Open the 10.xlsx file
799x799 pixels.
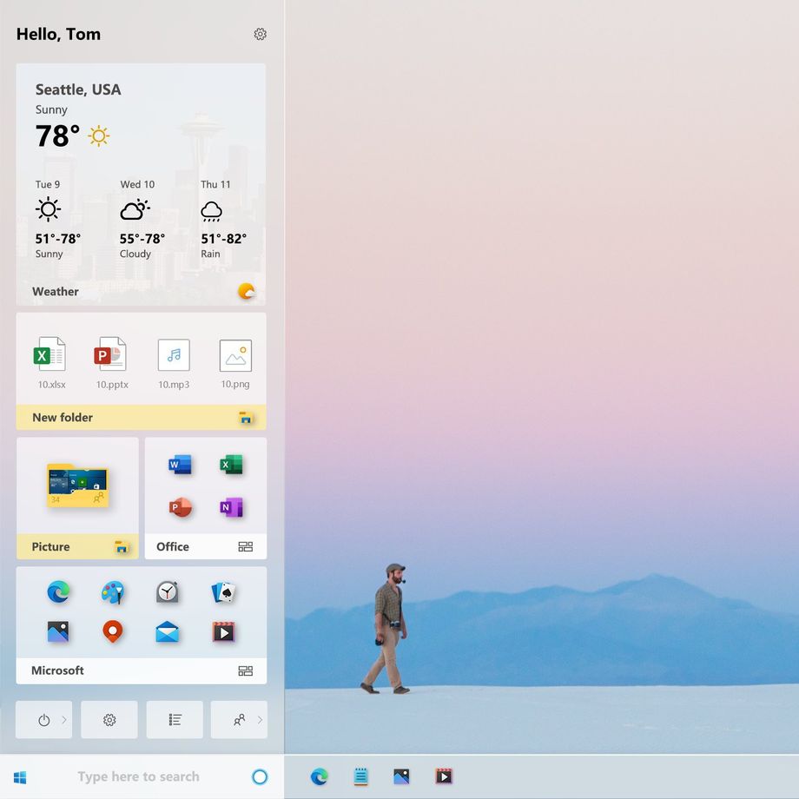point(50,362)
